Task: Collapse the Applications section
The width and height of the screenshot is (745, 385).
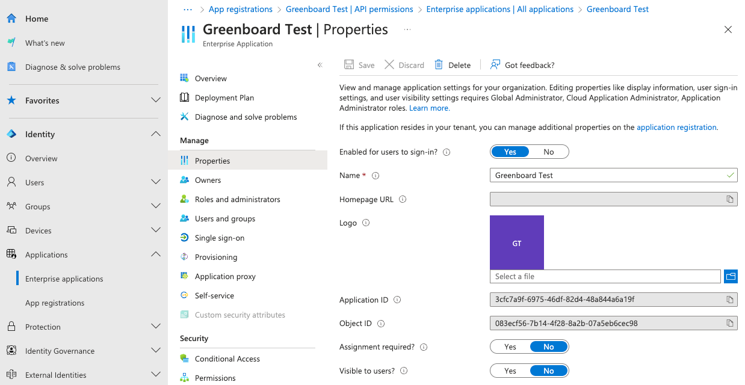Action: click(155, 254)
